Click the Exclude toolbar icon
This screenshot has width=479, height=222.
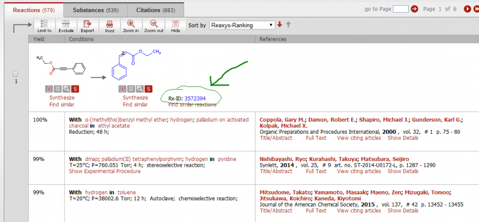[66, 25]
